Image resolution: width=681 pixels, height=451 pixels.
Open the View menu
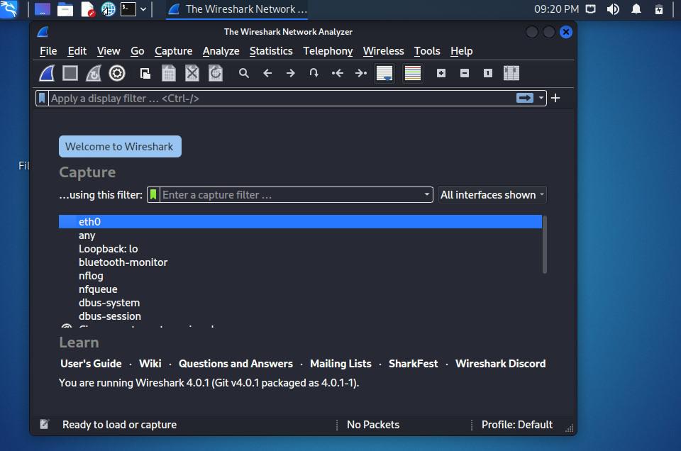tap(108, 51)
